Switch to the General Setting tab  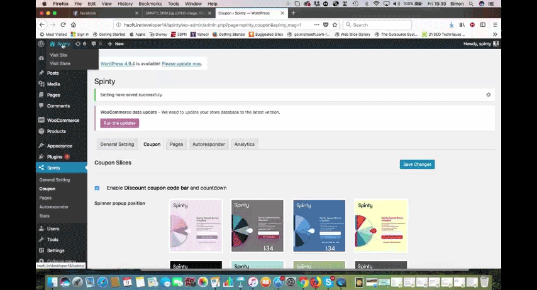117,144
